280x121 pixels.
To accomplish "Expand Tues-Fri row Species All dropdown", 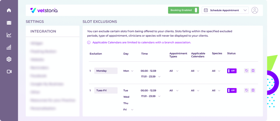I will pyautogui.click(x=216, y=91).
